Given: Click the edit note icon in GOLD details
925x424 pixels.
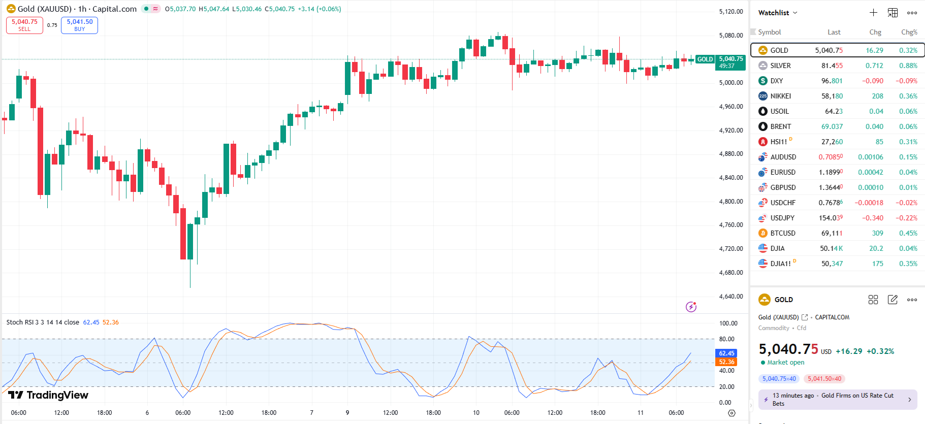Looking at the screenshot, I should (892, 300).
